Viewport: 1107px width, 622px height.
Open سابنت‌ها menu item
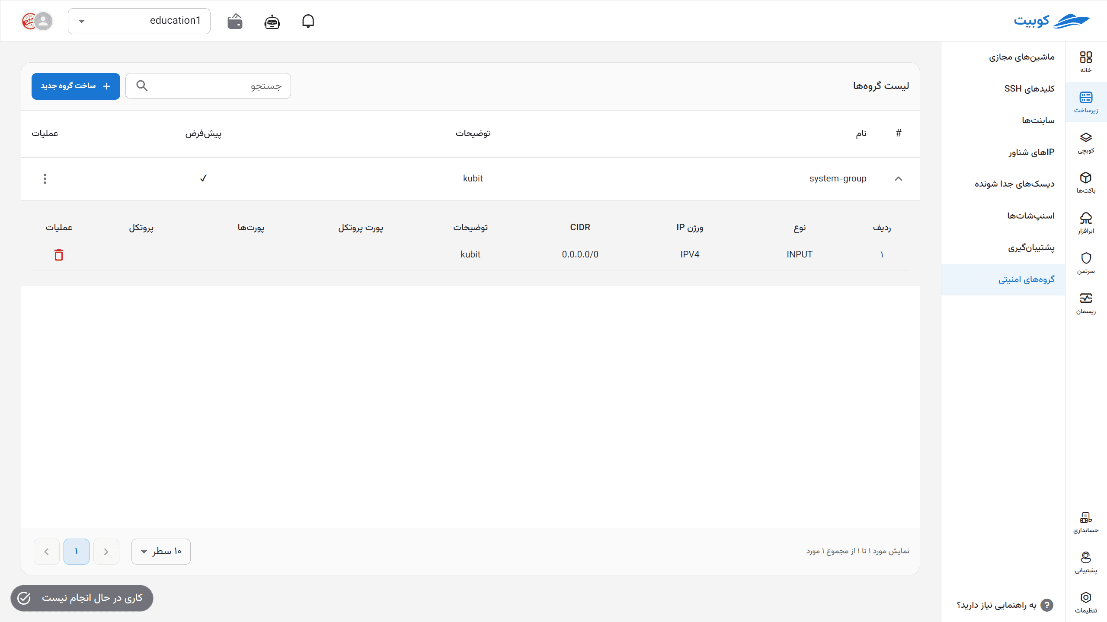coord(1003,121)
